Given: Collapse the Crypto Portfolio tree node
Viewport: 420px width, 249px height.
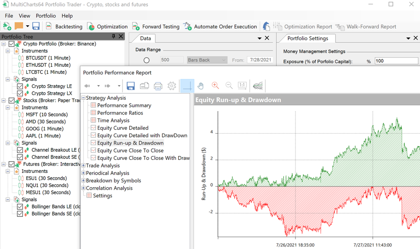Looking at the screenshot, I should (3, 44).
